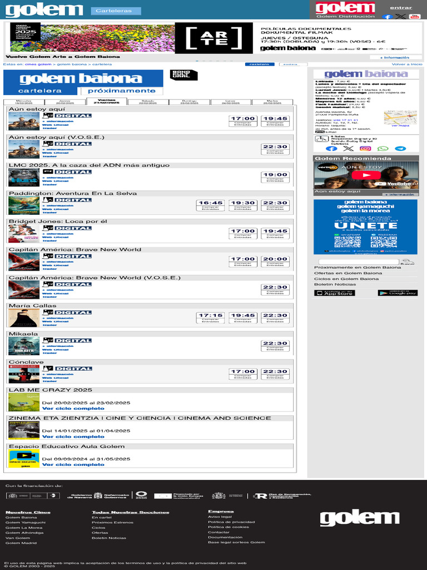427x570 pixels.
Task: Open the WhatsApp icon in Golem Baiona sidebar
Action: coord(383,149)
